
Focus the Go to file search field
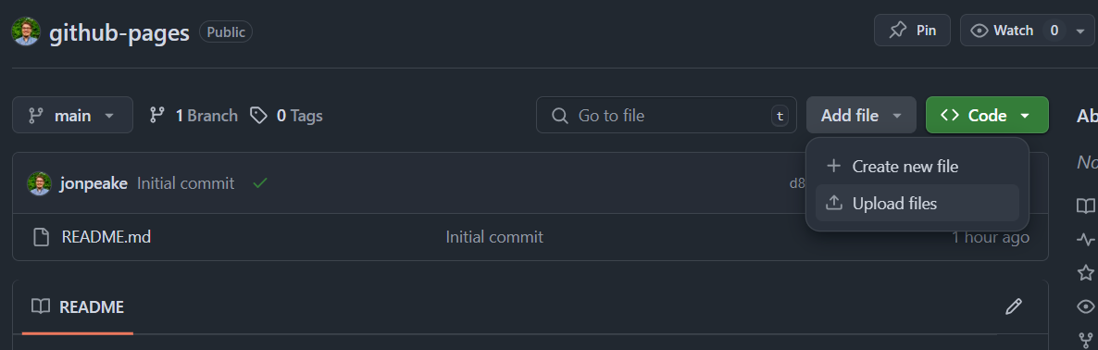(666, 115)
